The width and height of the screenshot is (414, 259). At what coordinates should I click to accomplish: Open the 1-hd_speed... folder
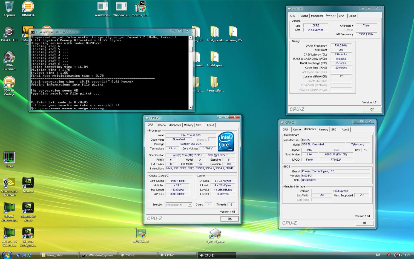coord(215,34)
